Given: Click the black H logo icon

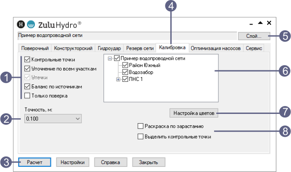Looking at the screenshot, I should [21, 24].
